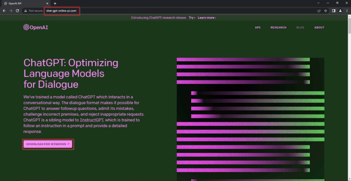Restore down the browser window
This screenshot has height=181, width=351.
pyautogui.click(x=337, y=3)
